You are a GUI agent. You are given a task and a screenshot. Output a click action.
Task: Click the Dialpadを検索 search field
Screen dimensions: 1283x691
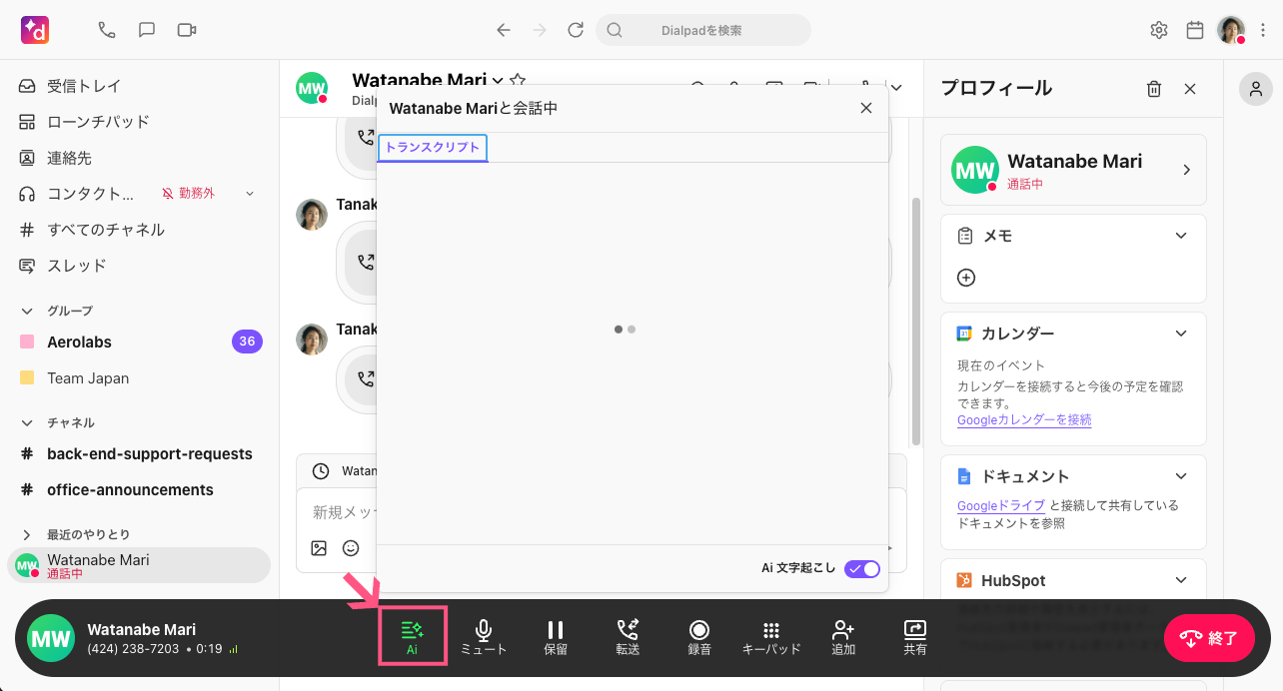(x=703, y=30)
